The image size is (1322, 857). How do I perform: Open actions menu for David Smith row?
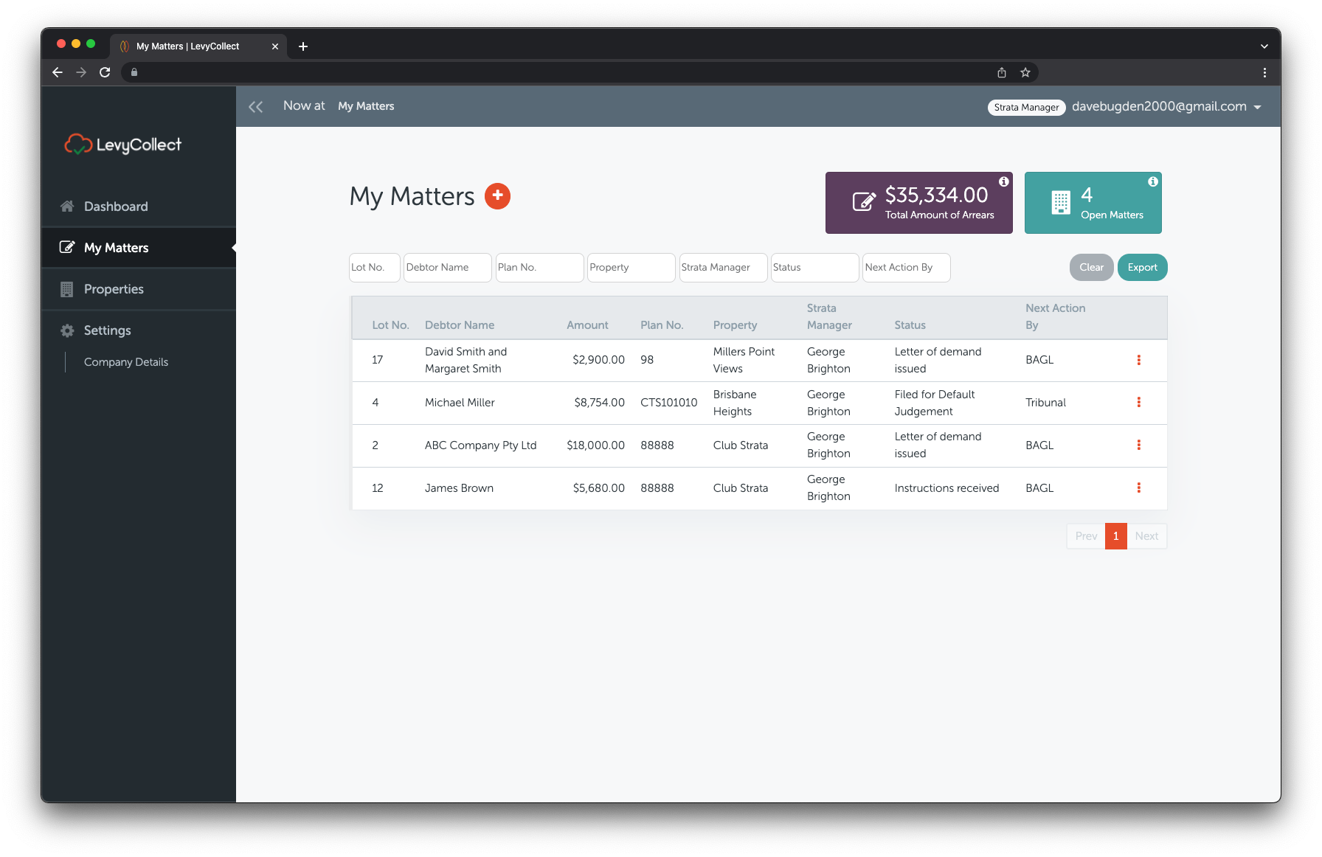[1138, 360]
